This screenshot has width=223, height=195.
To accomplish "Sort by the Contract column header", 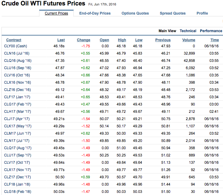I will [14, 40].
